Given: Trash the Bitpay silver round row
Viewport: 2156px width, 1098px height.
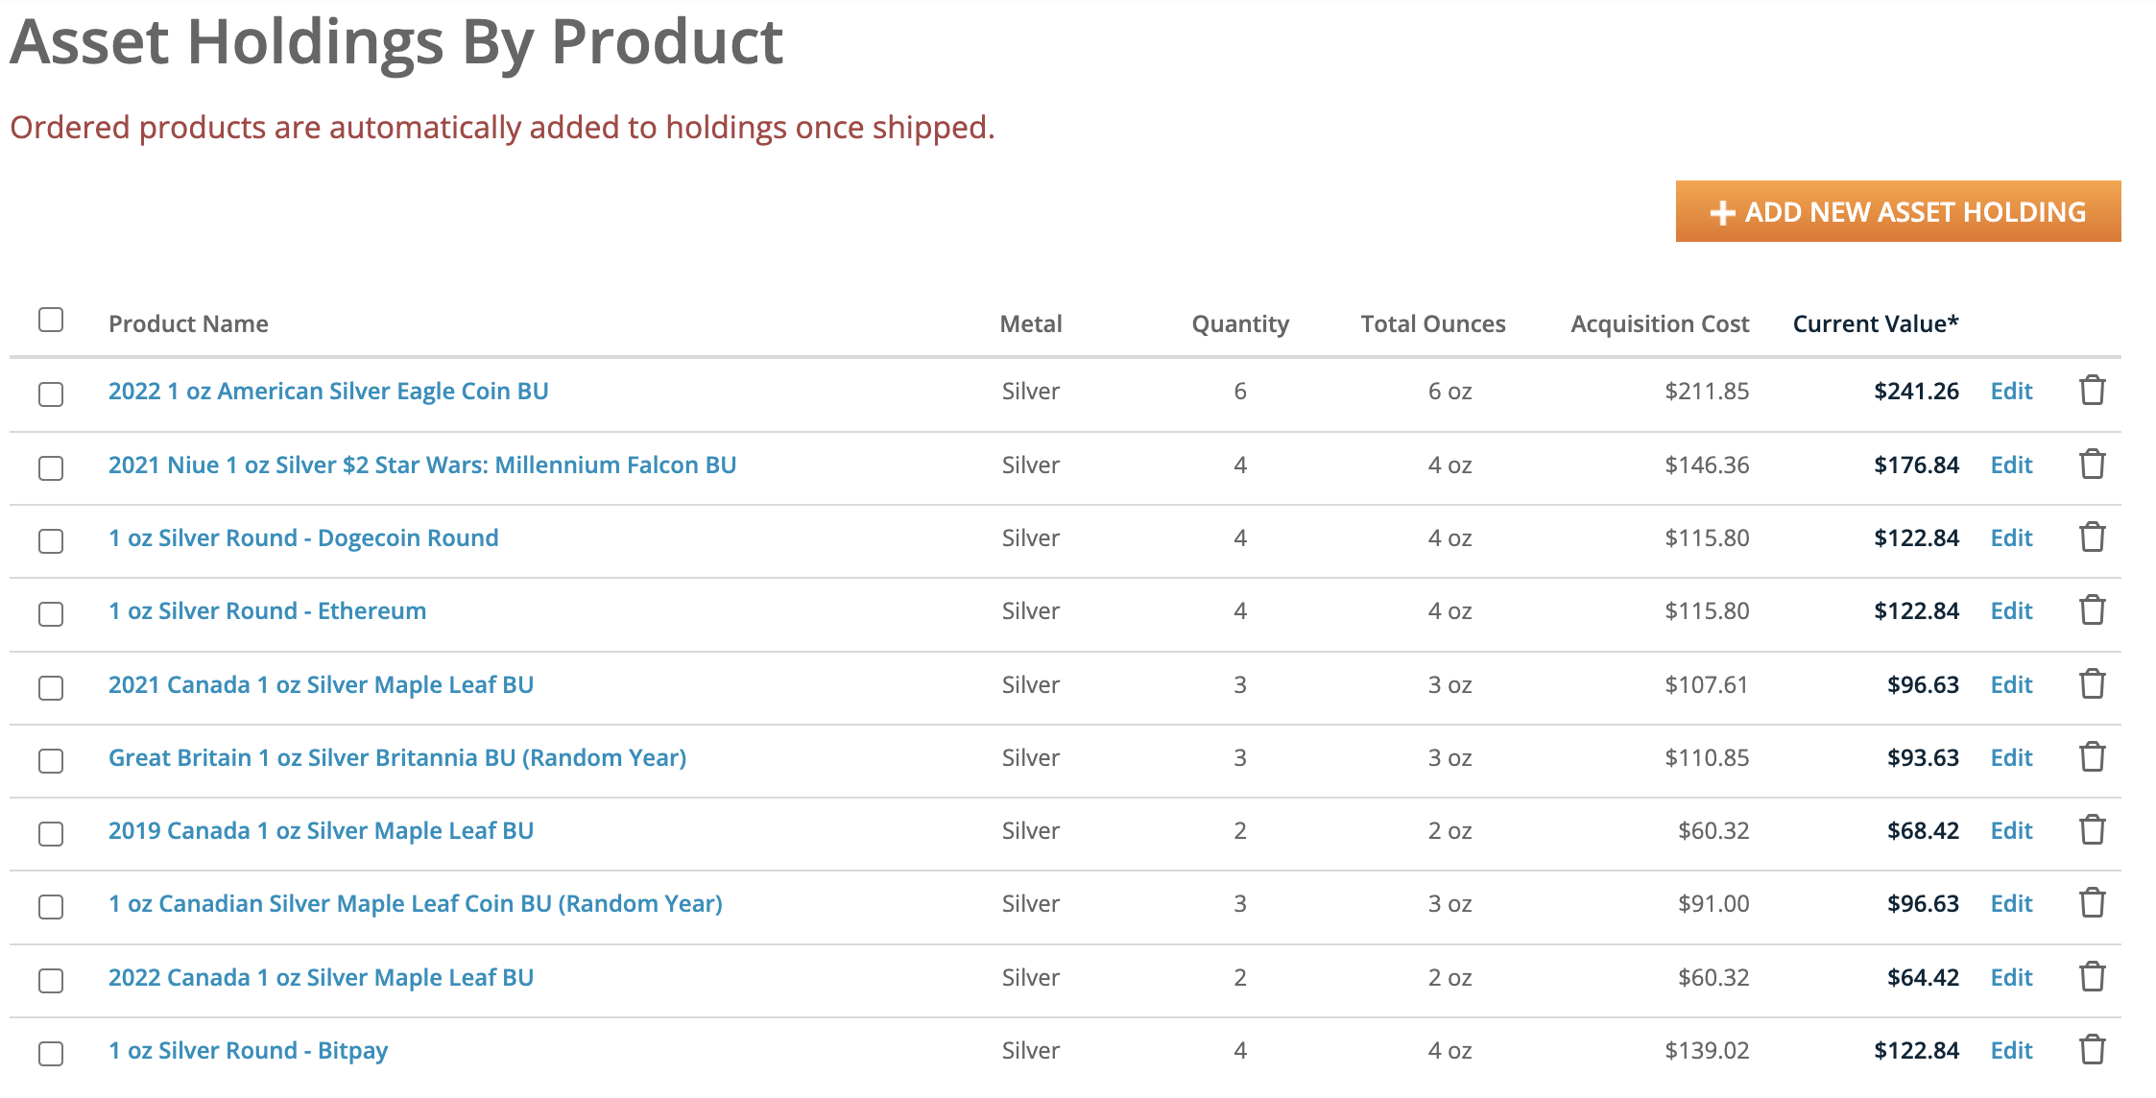Looking at the screenshot, I should click(2092, 1050).
